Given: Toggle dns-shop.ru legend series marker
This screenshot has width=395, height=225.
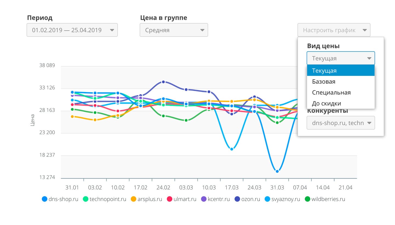Looking at the screenshot, I should (x=44, y=199).
